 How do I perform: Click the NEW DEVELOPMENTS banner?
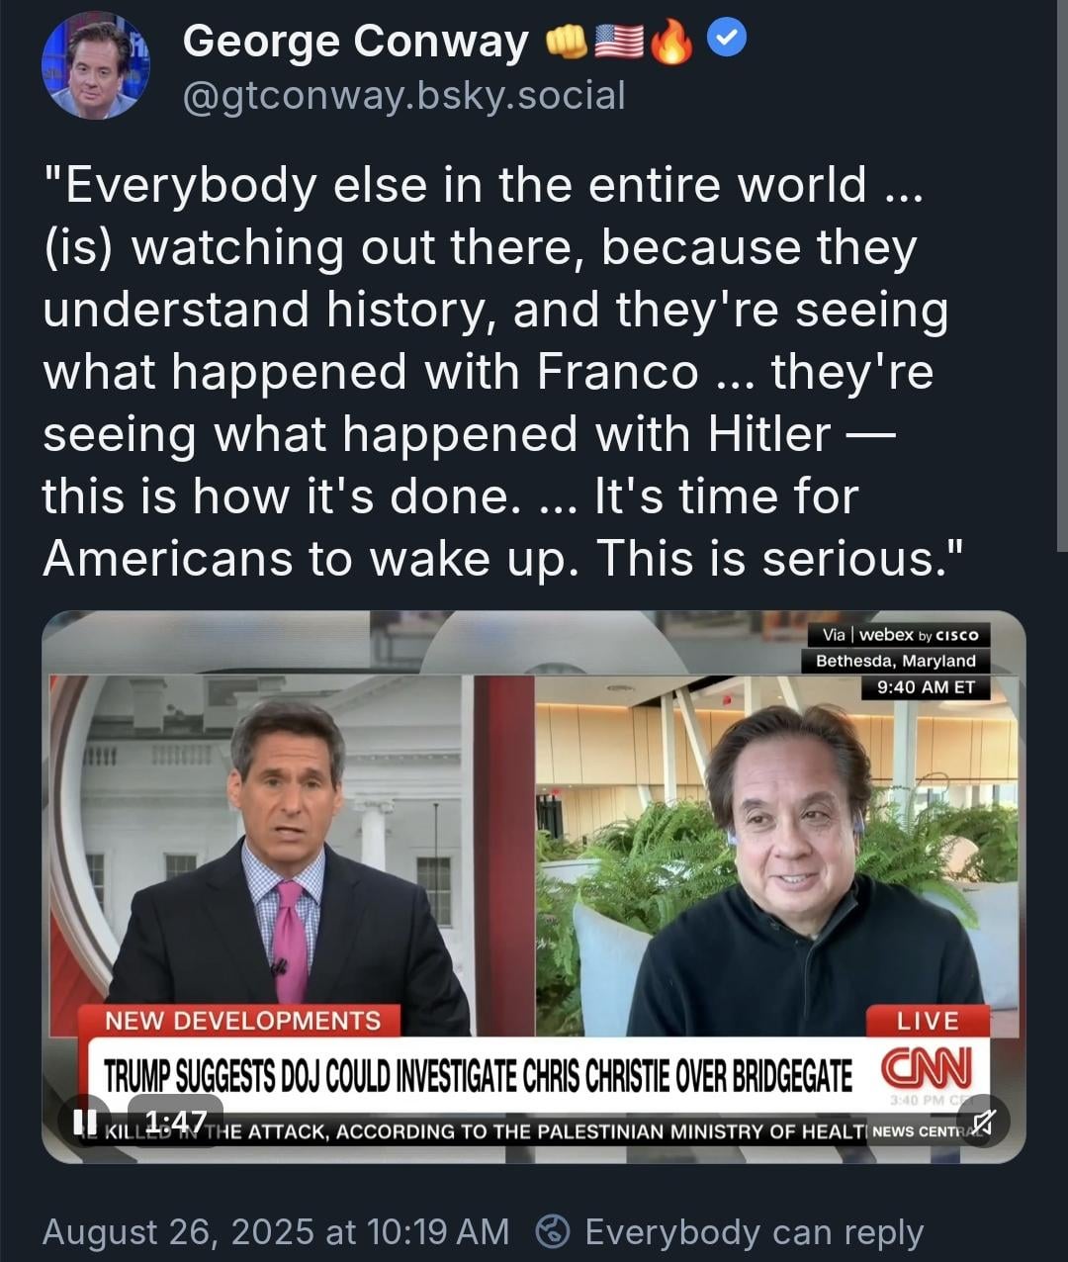242,1021
